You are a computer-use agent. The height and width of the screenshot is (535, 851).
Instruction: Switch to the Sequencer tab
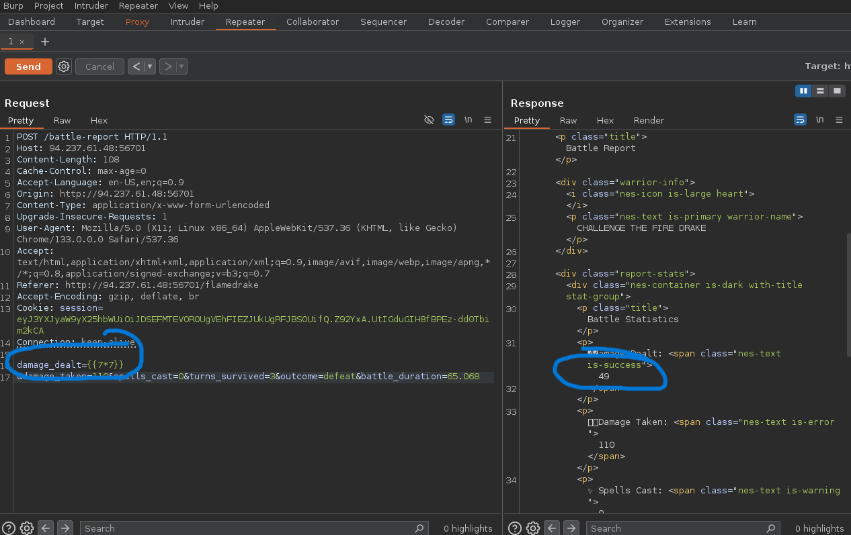[383, 21]
